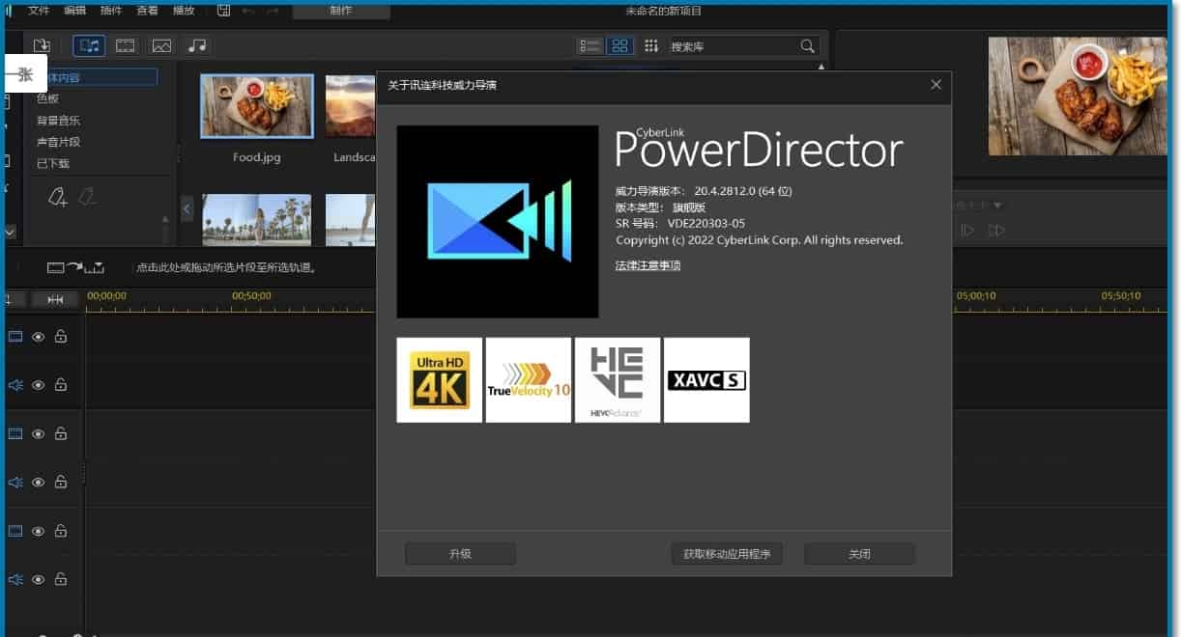This screenshot has height=637, width=1181.
Task: Lock the third audio track
Action: 61,579
